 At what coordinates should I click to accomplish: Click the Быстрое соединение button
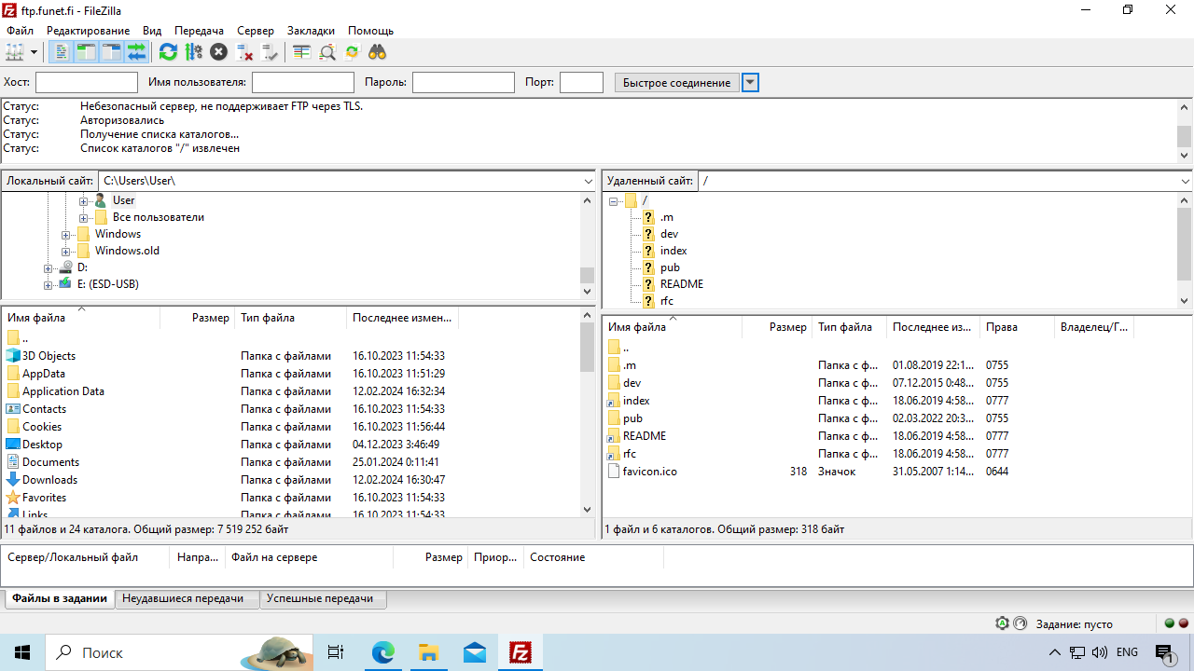[x=677, y=82]
